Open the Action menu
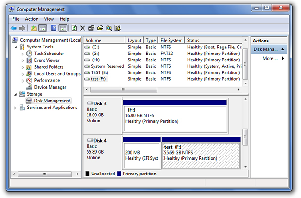301x198 pixels. tap(32, 19)
